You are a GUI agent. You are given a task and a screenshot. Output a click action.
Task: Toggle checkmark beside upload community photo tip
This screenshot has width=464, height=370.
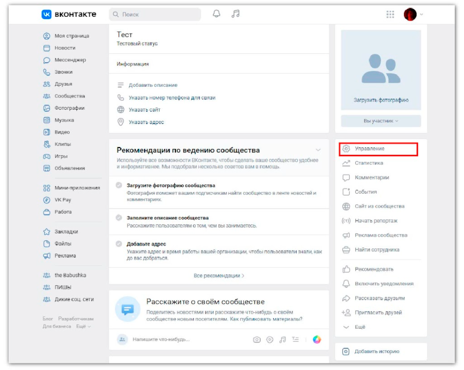click(x=119, y=185)
